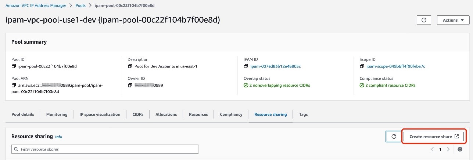Copy the Description text
This screenshot has width=473, height=160.
point(130,66)
